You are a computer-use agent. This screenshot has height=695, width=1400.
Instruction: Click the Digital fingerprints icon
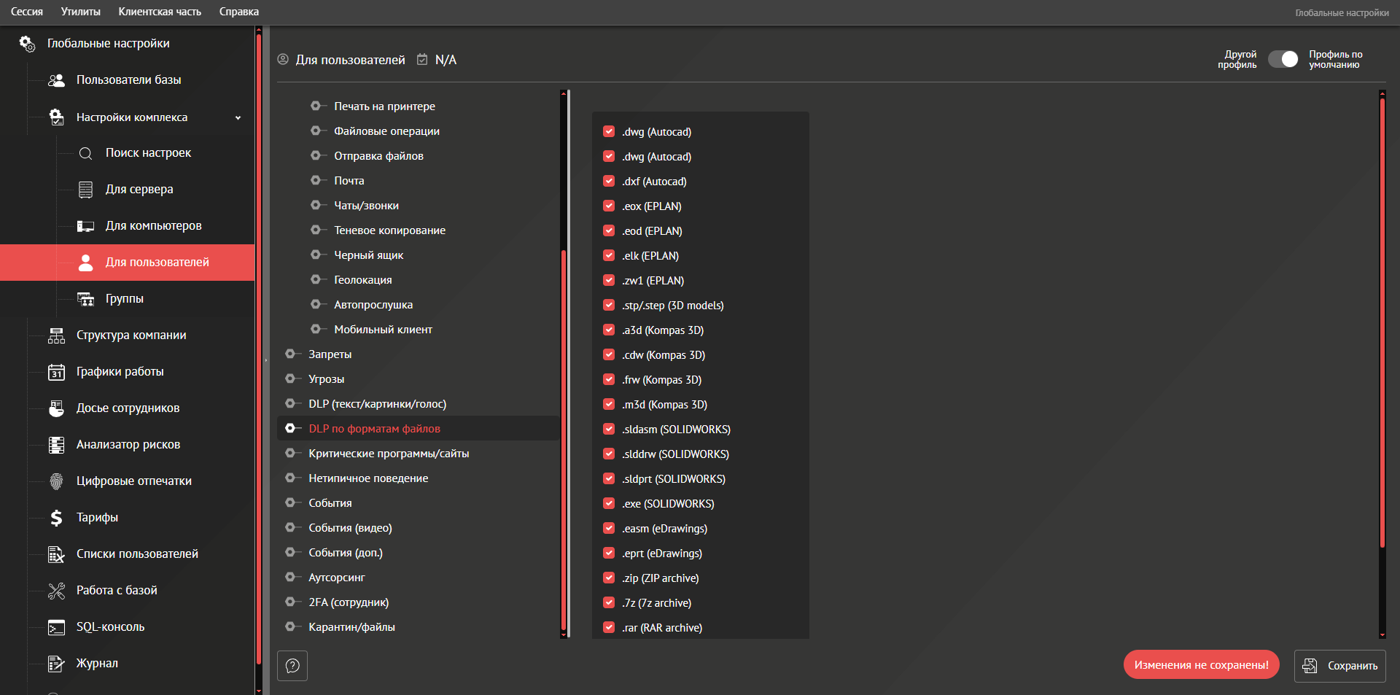point(56,481)
